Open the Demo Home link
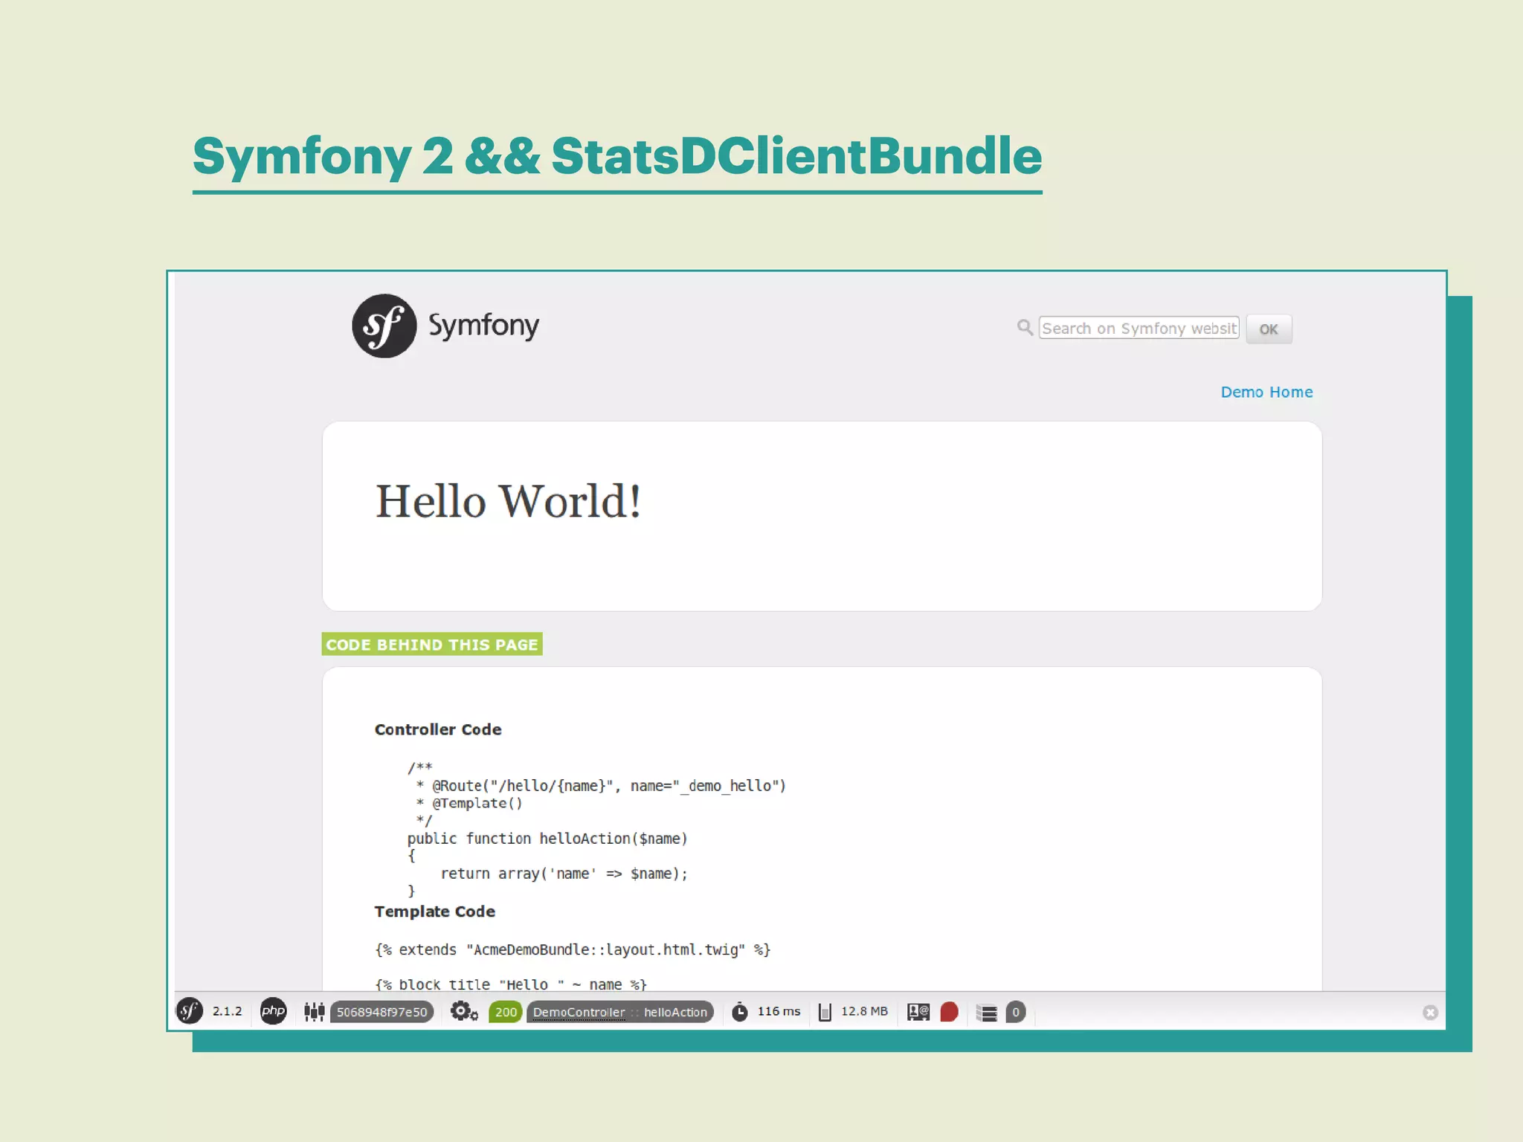This screenshot has width=1523, height=1142. 1266,392
